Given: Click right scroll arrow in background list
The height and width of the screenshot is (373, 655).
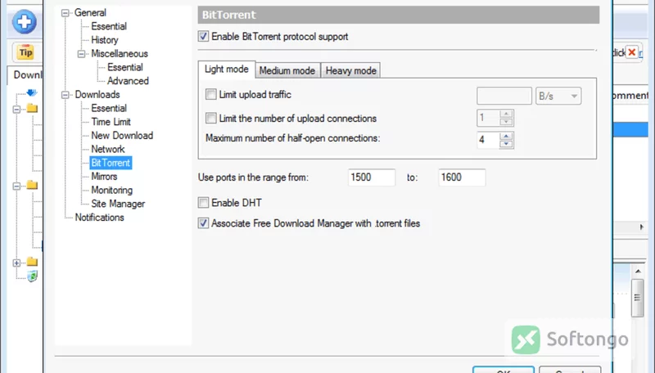Looking at the screenshot, I should [642, 227].
